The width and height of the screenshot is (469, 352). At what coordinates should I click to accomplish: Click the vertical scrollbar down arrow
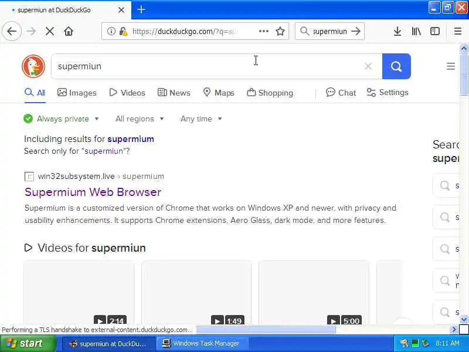tap(464, 319)
